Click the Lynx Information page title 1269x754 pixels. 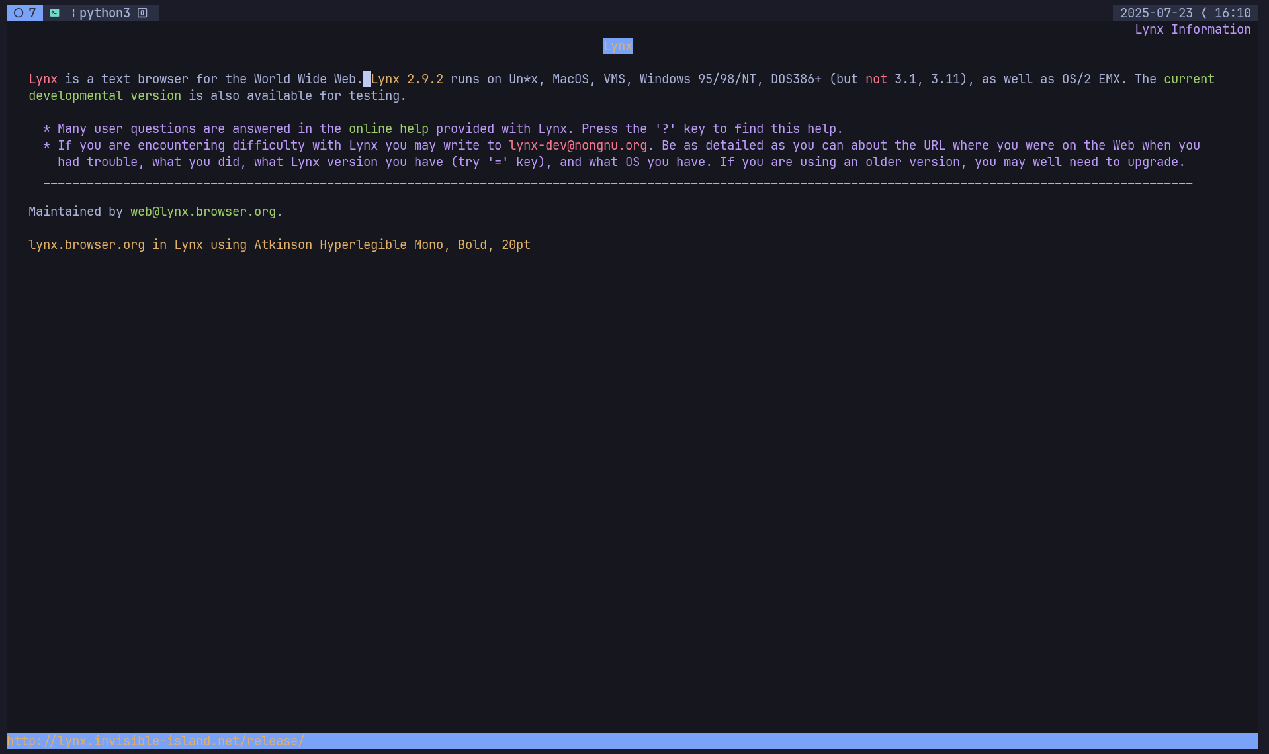1192,29
